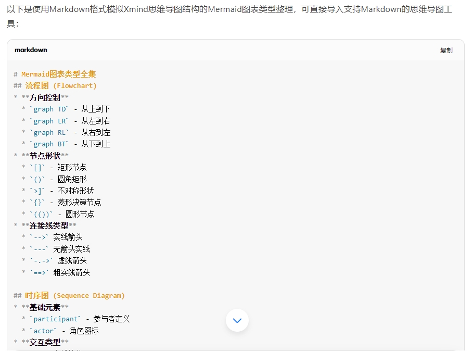Select the 圆形节点 line

tap(58, 214)
